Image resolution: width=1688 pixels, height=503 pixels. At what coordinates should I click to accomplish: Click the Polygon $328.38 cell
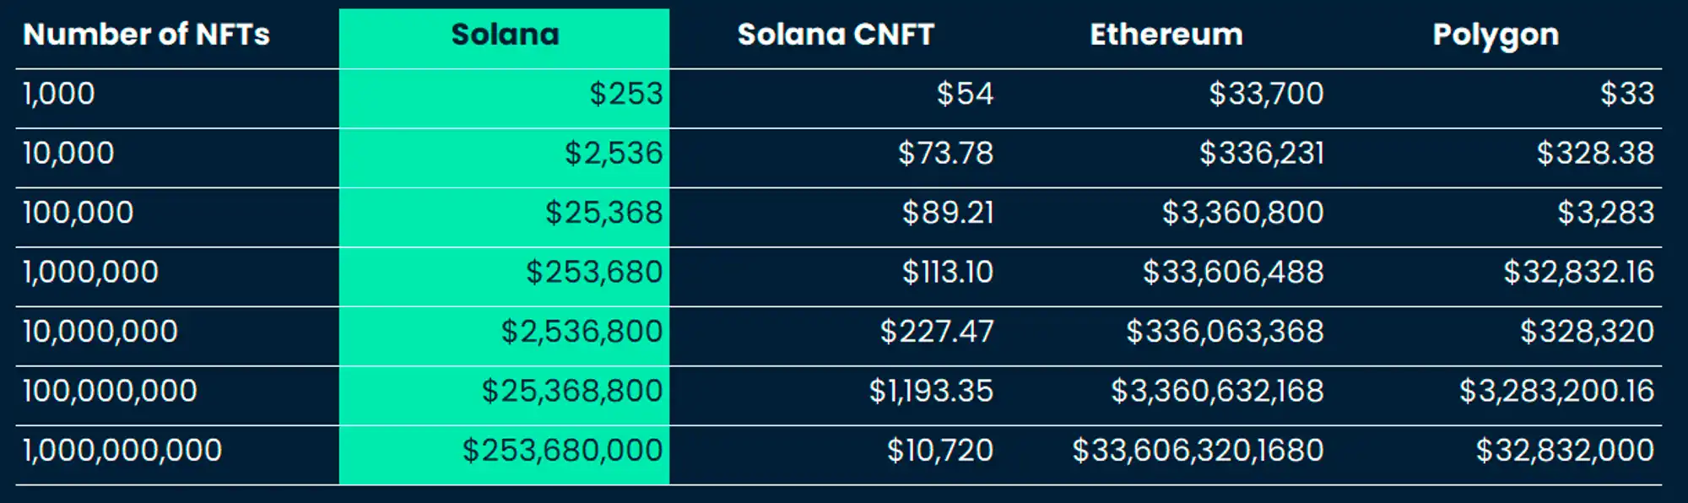(1594, 154)
